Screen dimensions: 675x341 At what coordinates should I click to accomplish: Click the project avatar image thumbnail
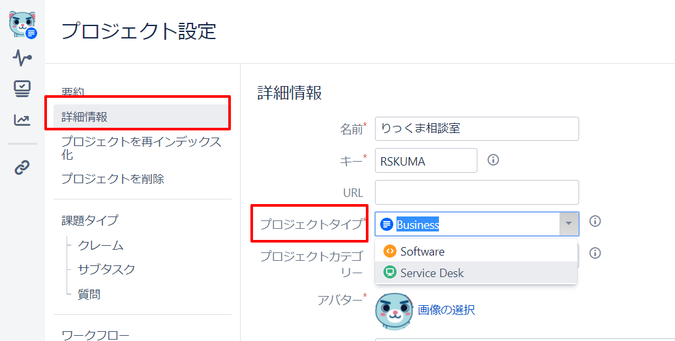[x=394, y=311]
